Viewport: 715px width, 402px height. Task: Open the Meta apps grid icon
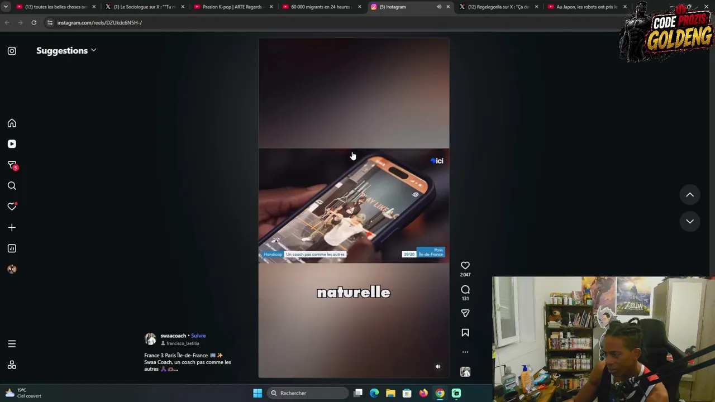12,365
